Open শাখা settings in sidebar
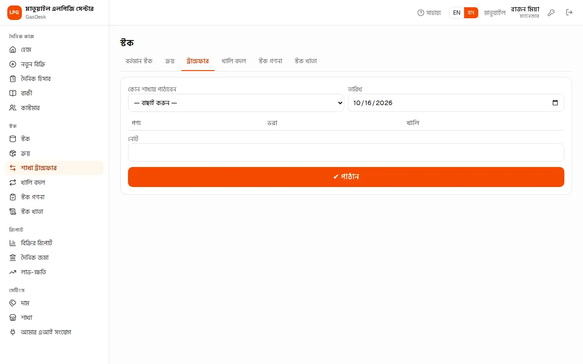Viewport: 583px width, 364px height. click(x=55, y=318)
